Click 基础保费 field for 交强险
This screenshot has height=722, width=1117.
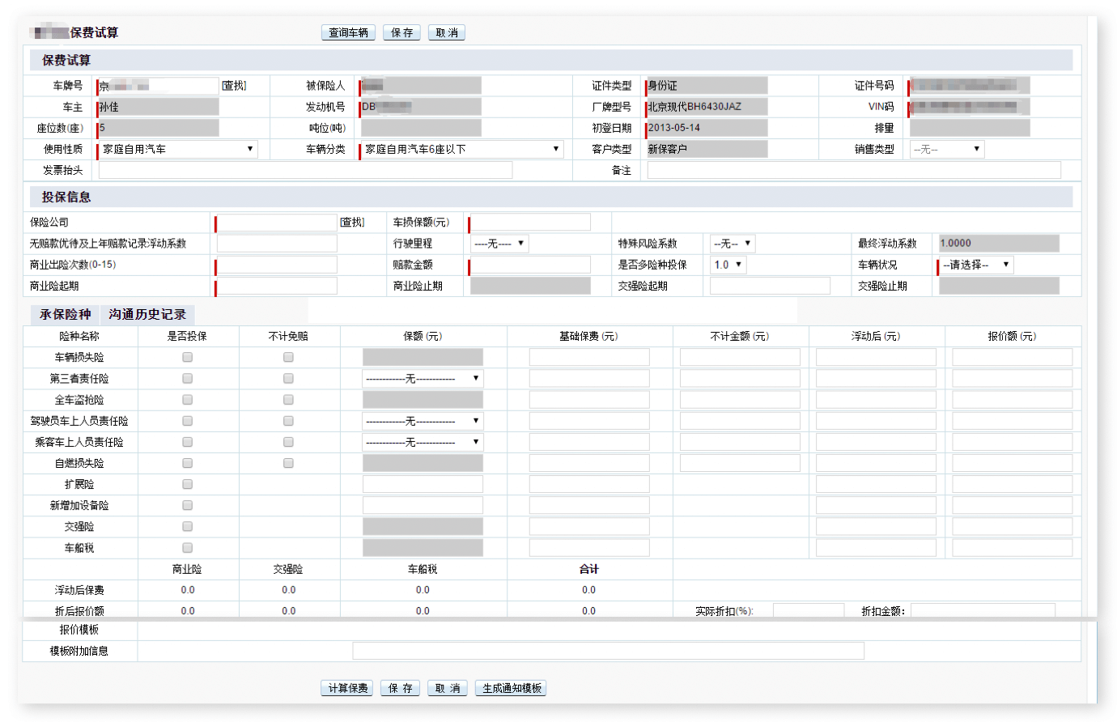[589, 526]
